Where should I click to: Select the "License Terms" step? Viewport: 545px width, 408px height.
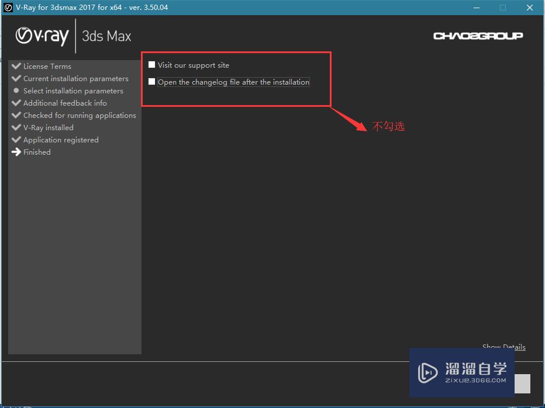[47, 67]
